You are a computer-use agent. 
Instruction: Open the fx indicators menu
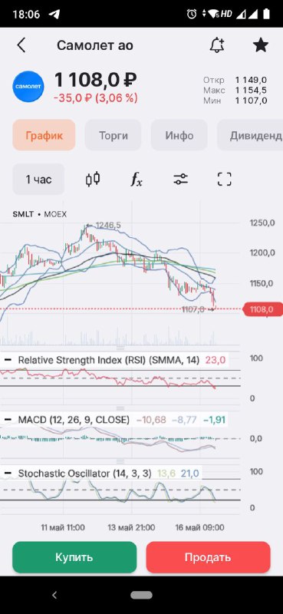(137, 180)
